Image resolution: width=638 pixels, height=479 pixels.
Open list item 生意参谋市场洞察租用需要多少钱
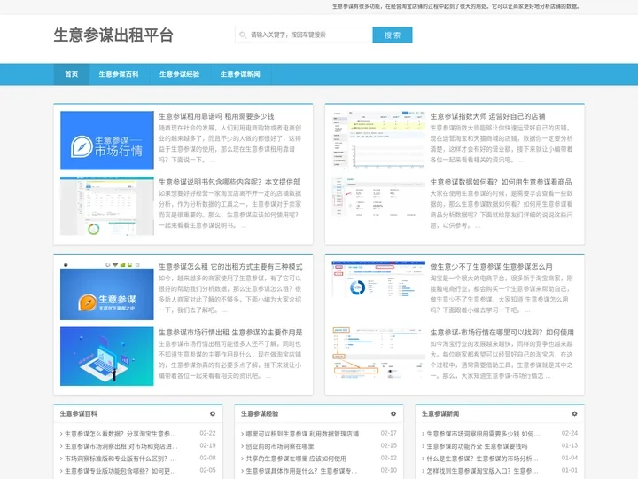[x=483, y=434]
